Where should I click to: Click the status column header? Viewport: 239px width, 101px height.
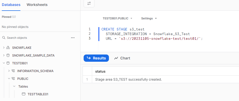pyautogui.click(x=100, y=71)
